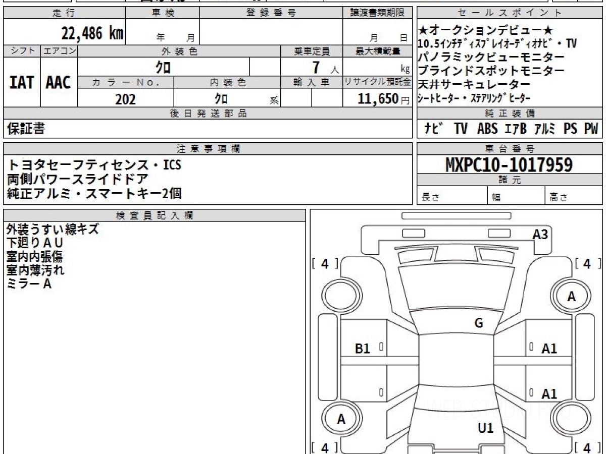
Task: Click the ナビ TV ABS equipment line
Action: (x=510, y=129)
